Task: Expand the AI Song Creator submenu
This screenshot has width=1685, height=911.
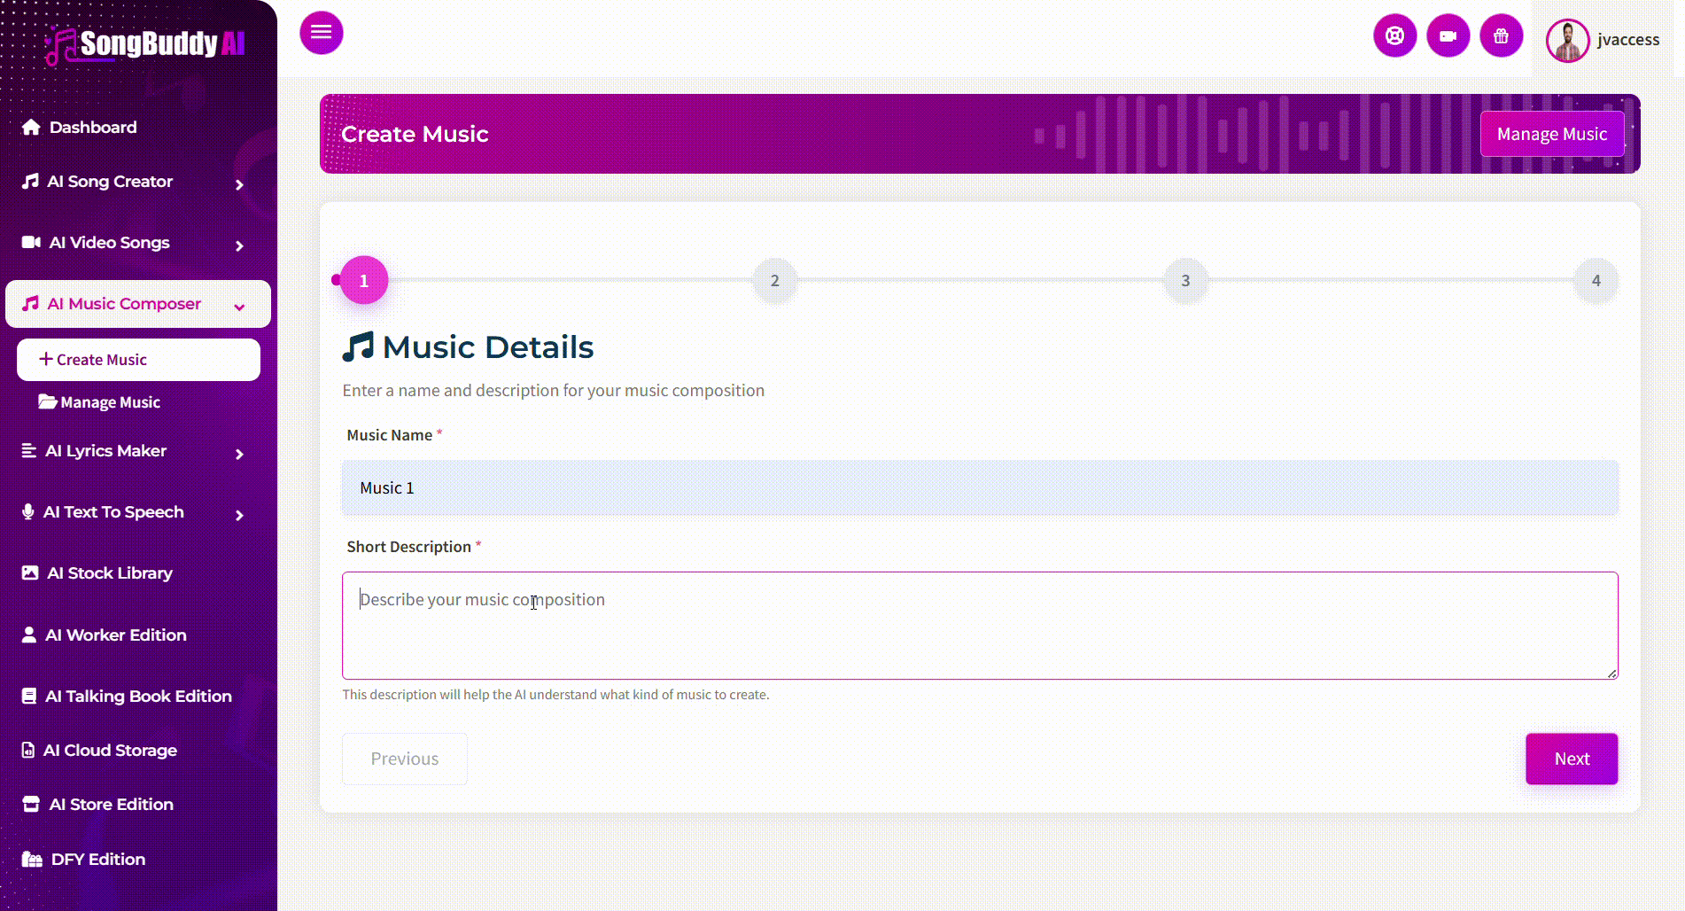Action: [x=239, y=184]
